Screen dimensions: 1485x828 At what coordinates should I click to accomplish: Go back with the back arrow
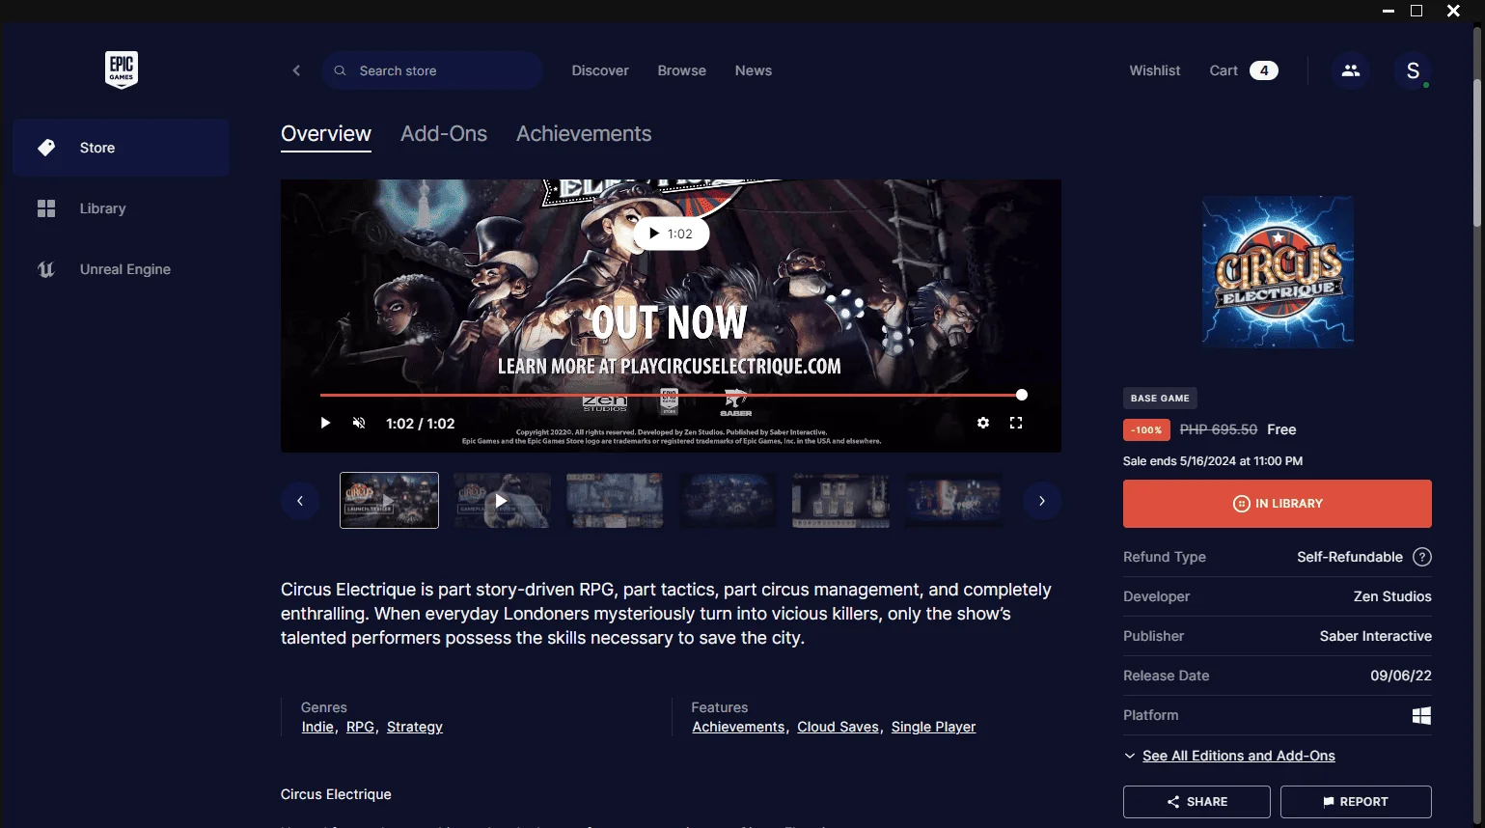(x=296, y=70)
